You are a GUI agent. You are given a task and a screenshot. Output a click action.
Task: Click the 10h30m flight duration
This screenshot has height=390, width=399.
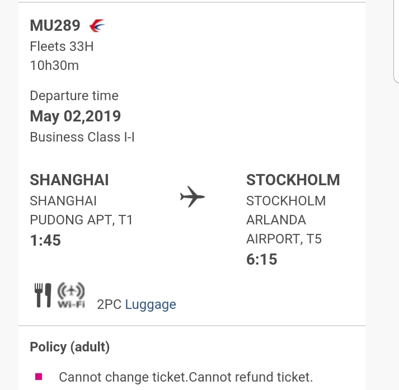pyautogui.click(x=54, y=65)
